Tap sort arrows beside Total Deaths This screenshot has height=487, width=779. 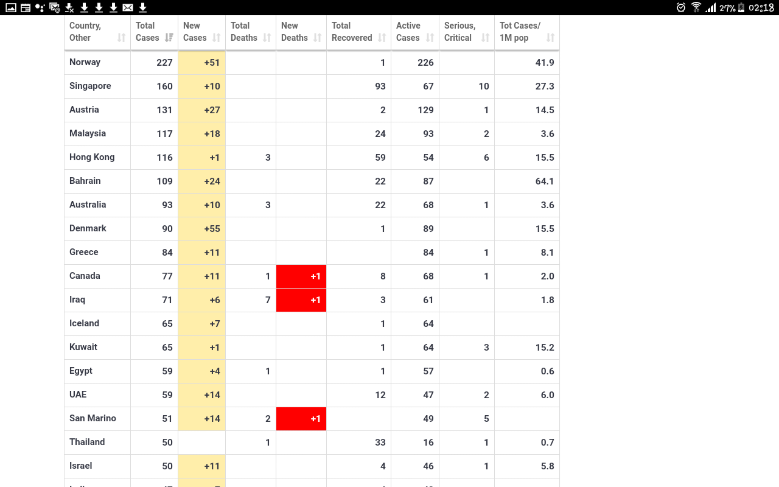click(x=267, y=38)
